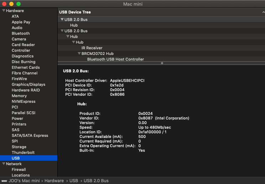Open Disc Burning information

[24, 62]
